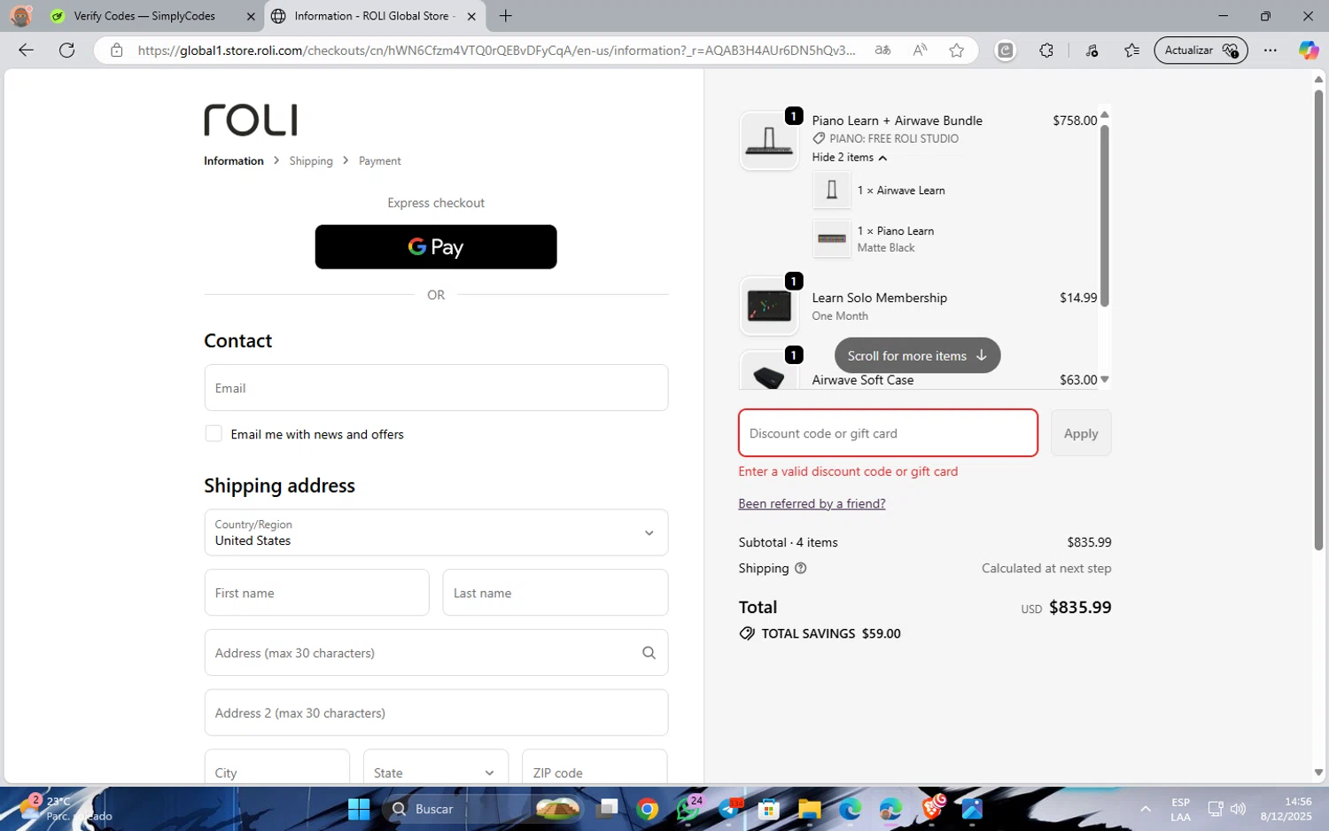Screen dimensions: 1329x831
Task: Open WhatsApp from the taskbar
Action: (x=688, y=809)
